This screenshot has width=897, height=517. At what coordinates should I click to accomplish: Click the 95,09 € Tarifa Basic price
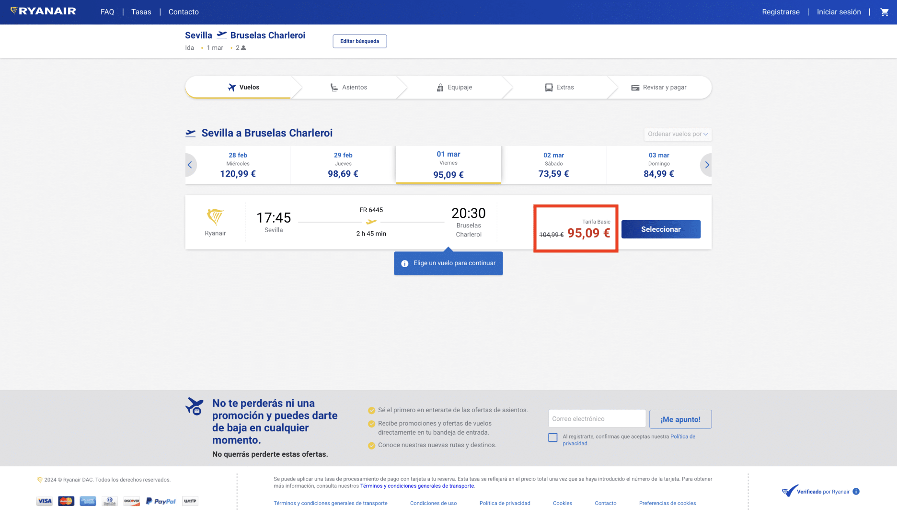click(588, 233)
